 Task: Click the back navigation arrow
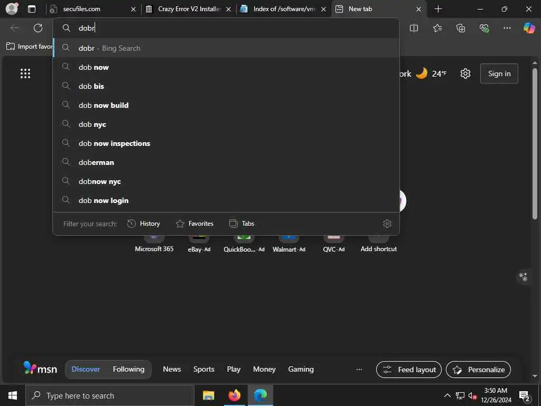[15, 28]
